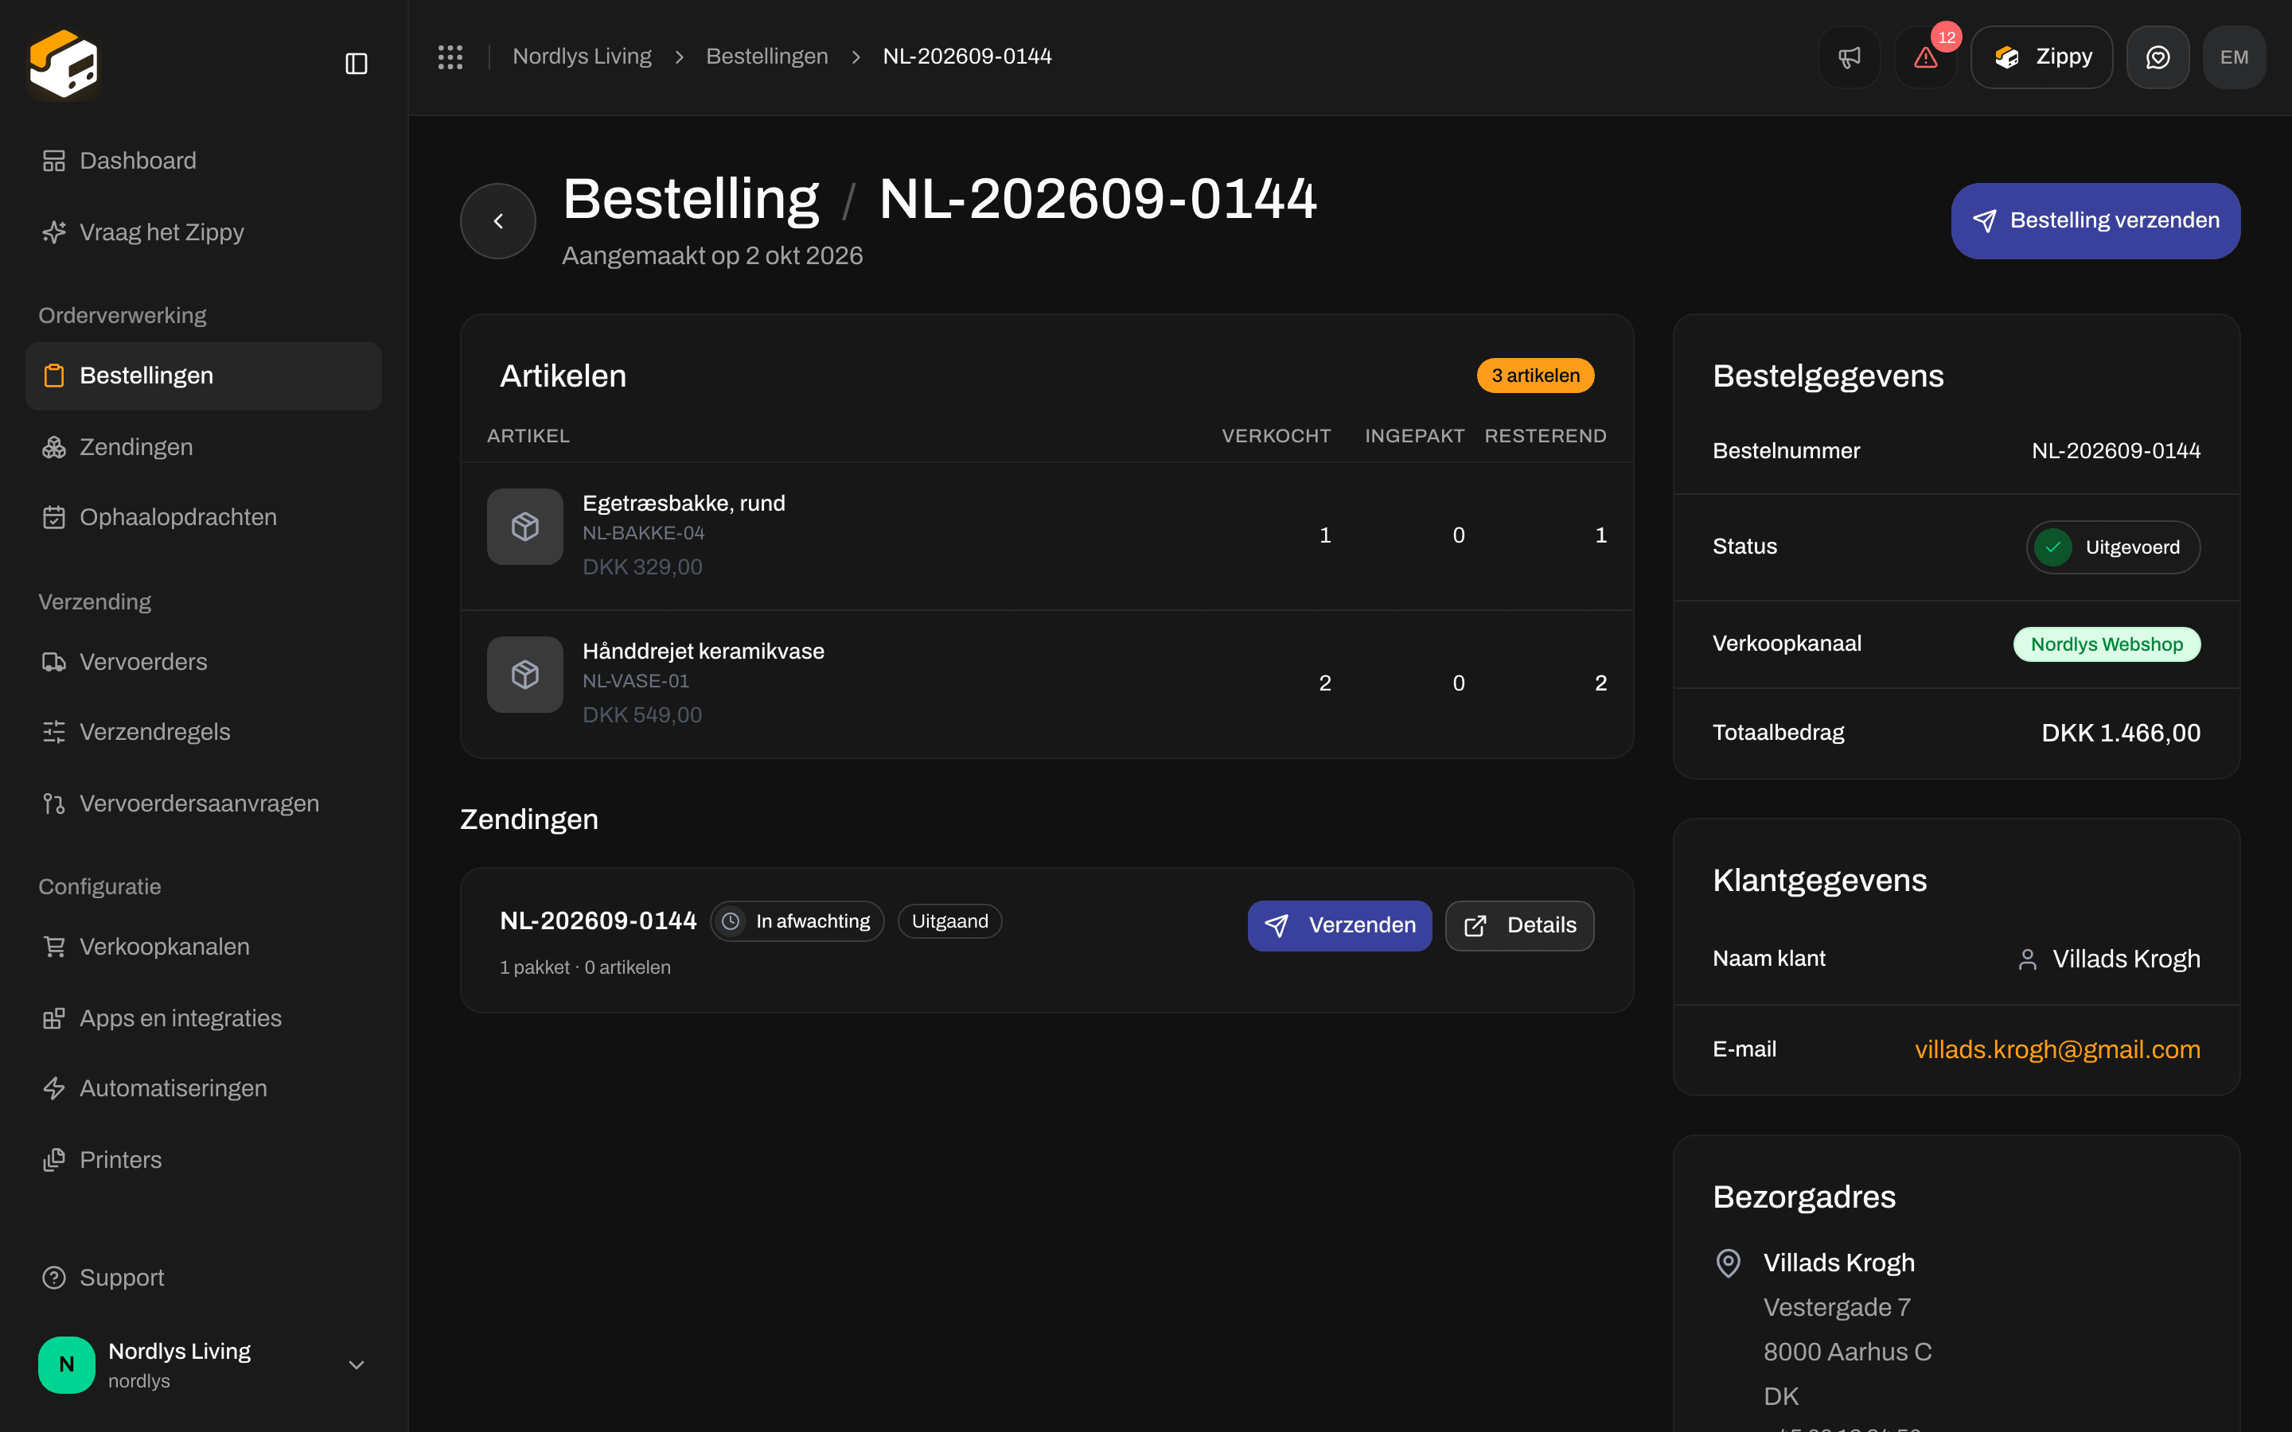Click Bestelling verzenden button
Screen dimensions: 2292x1432
point(2095,220)
